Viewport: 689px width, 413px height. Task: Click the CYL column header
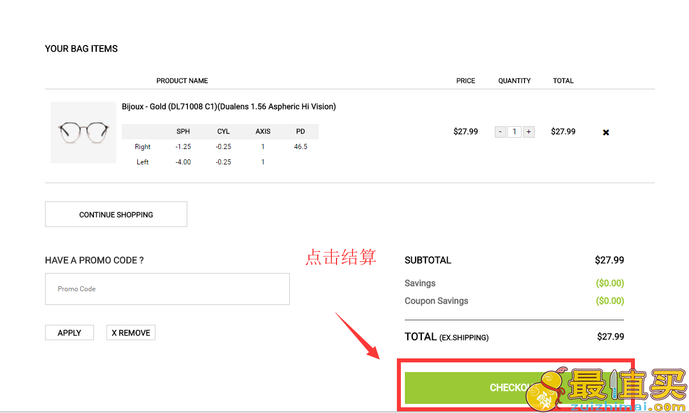[x=223, y=131]
